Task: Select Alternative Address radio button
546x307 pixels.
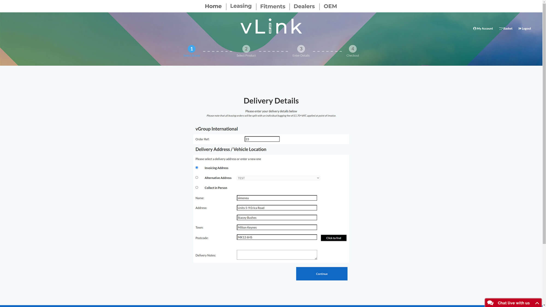Action: 197,177
